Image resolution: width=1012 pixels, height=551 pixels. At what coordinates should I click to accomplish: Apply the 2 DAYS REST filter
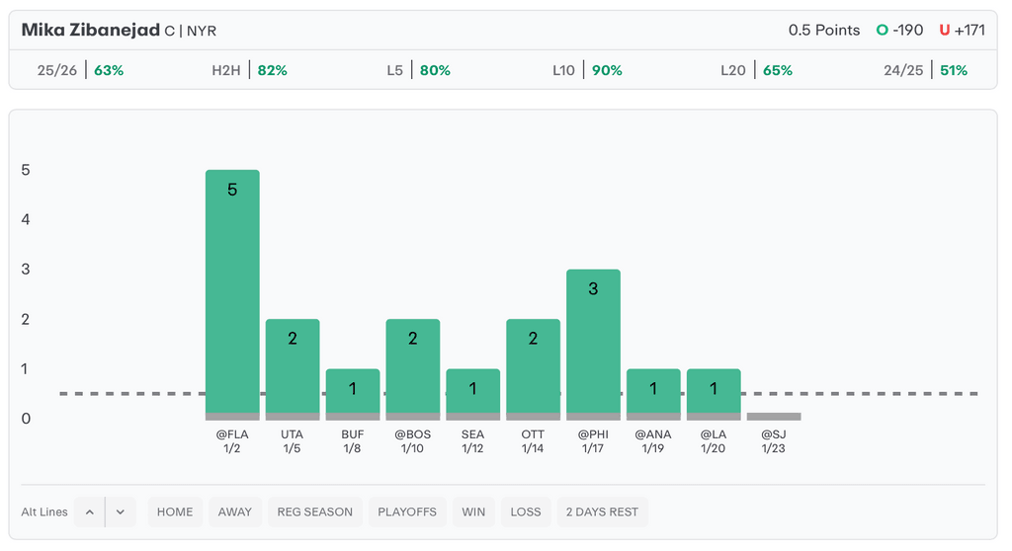pos(602,512)
